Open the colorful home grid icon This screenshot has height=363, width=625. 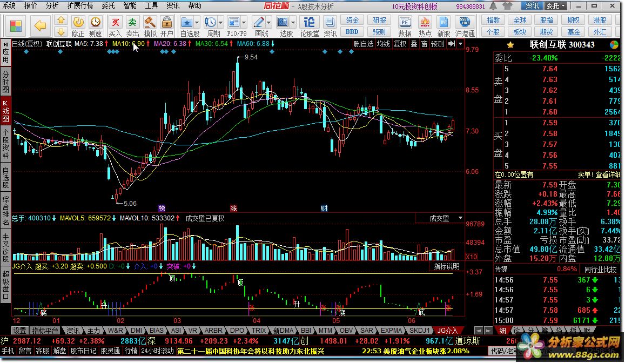click(16, 26)
